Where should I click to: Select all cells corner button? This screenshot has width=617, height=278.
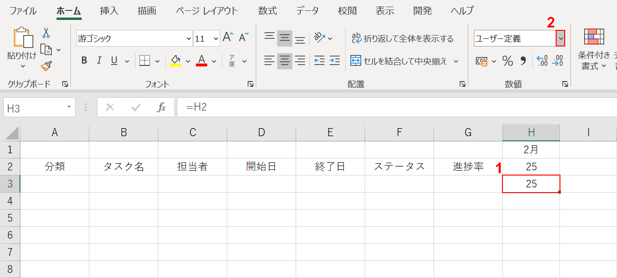point(10,133)
